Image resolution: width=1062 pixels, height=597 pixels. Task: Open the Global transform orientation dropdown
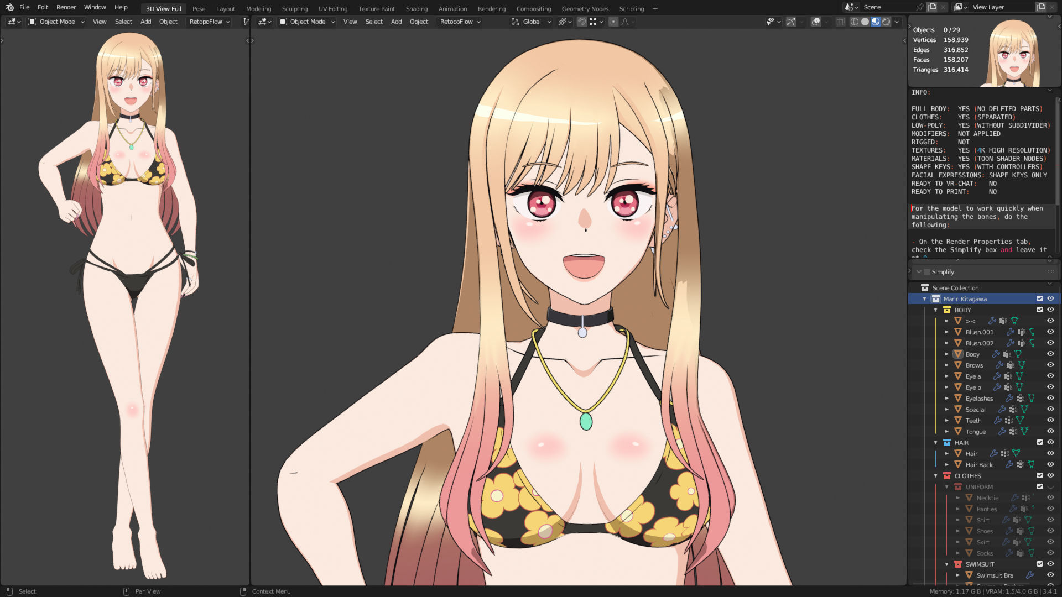point(532,22)
